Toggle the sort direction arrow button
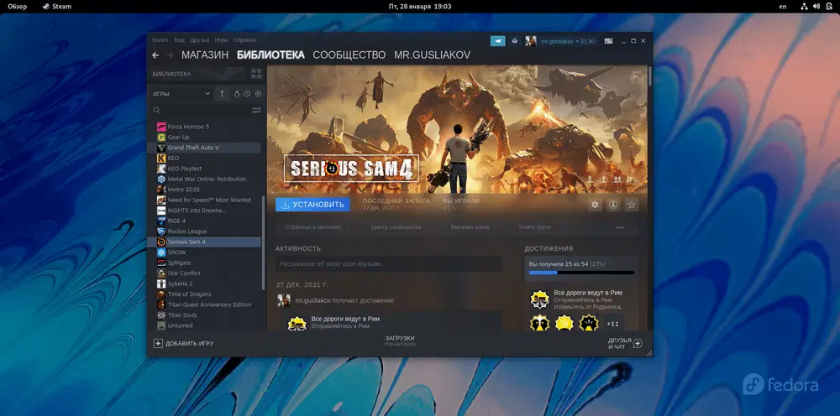840x416 pixels. pyautogui.click(x=223, y=93)
